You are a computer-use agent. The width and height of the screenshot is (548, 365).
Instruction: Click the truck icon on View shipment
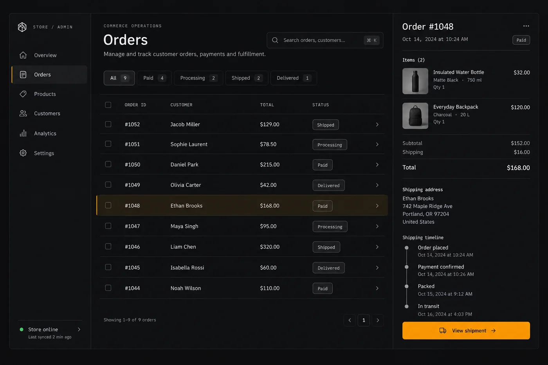(443, 331)
